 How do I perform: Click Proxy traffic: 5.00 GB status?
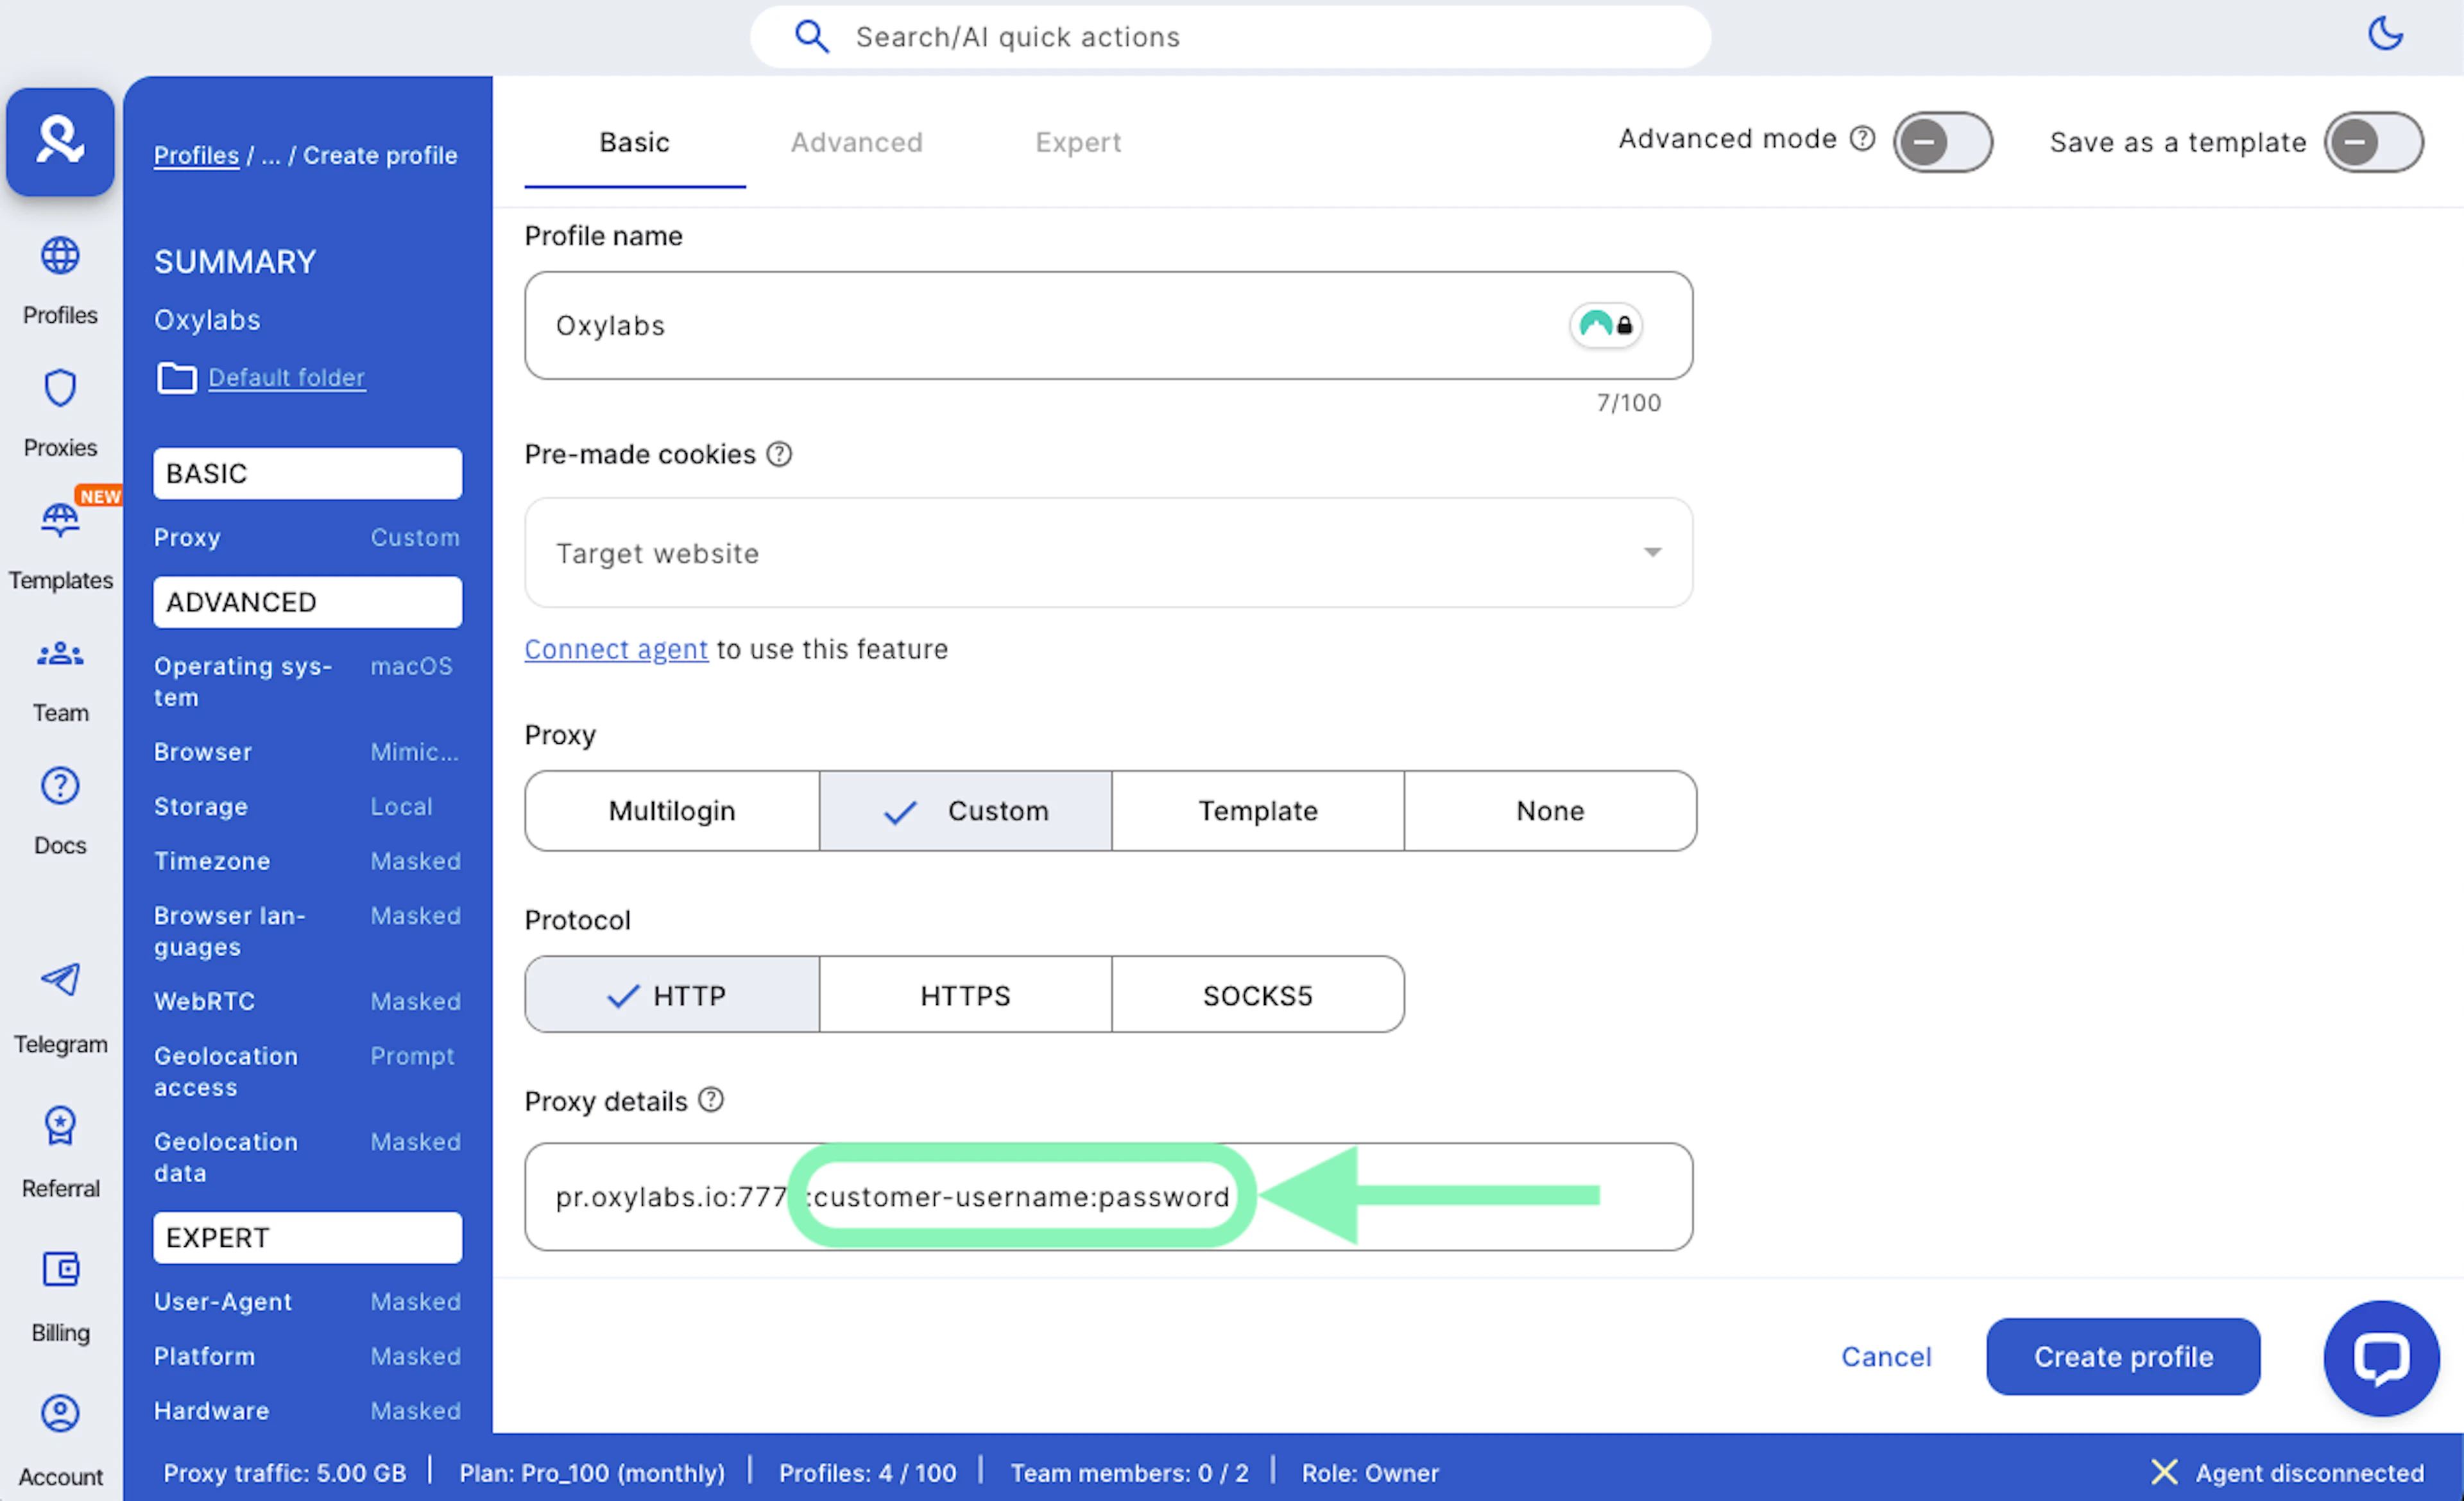[285, 1472]
